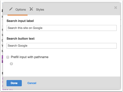Confirm changes with the Done button

click(14, 83)
